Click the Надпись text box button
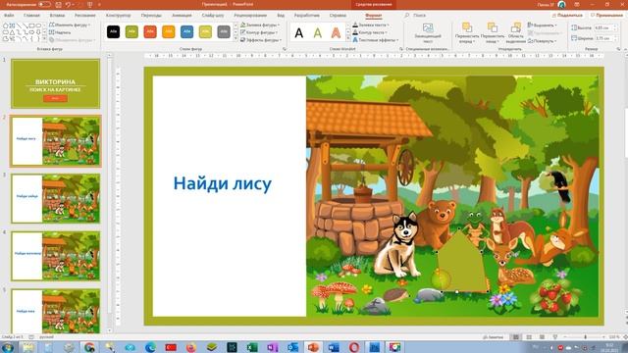The height and width of the screenshot is (353, 628). [x=60, y=32]
